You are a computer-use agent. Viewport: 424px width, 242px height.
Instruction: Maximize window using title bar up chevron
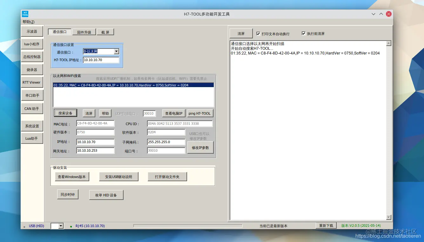click(381, 14)
